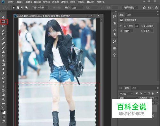Choose Add to Selection mode

(18, 8)
